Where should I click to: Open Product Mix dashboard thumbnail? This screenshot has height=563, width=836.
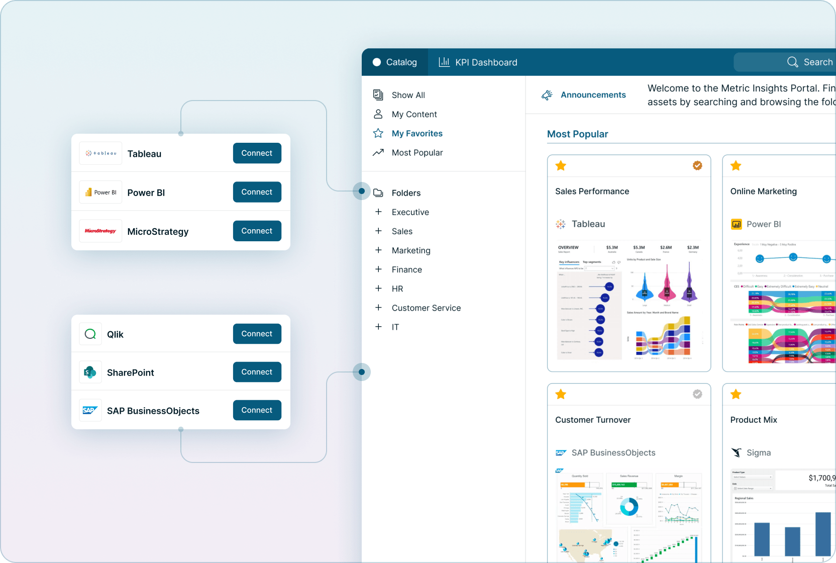click(783, 517)
